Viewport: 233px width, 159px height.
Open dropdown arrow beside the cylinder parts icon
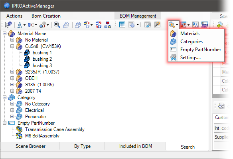click(36, 25)
